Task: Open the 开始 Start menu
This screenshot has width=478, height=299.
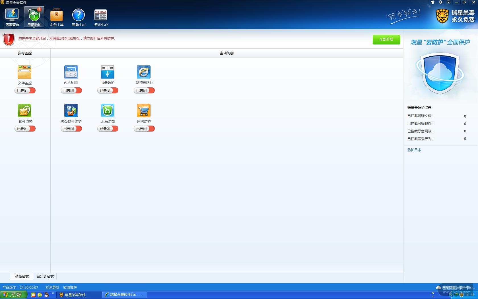Action: (x=13, y=295)
